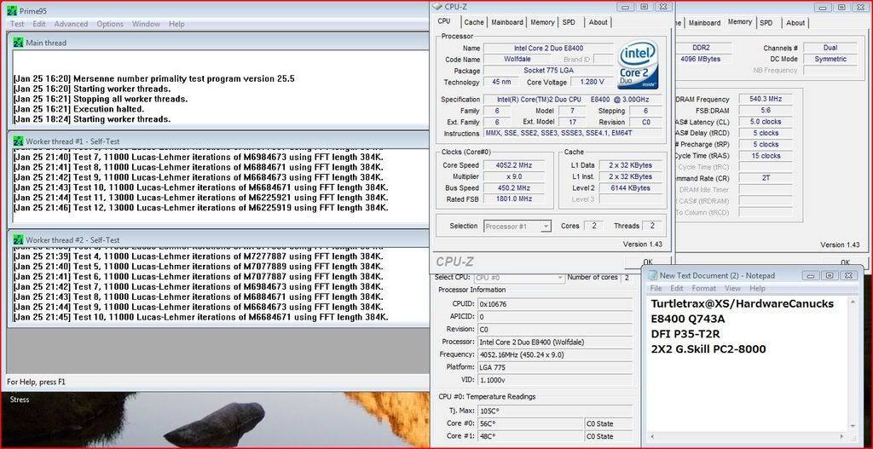Click the Package field Socket 775 LGA
This screenshot has width=873, height=449.
(548, 71)
